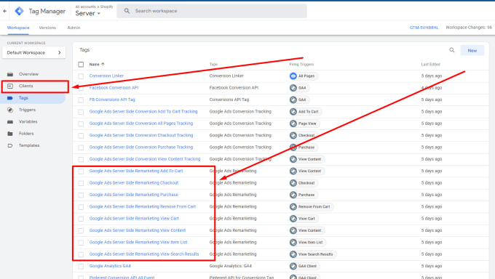
Task: Expand the Default Workspace selector
Action: pos(33,52)
